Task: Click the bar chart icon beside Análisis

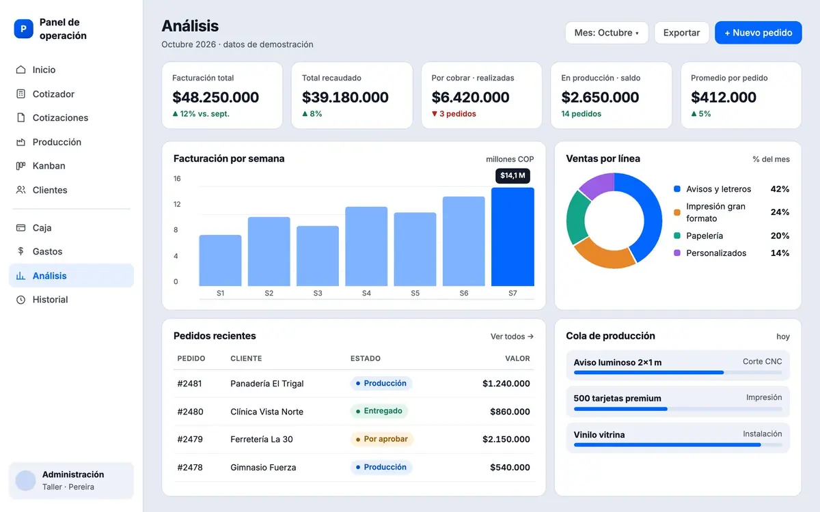Action: pos(20,276)
